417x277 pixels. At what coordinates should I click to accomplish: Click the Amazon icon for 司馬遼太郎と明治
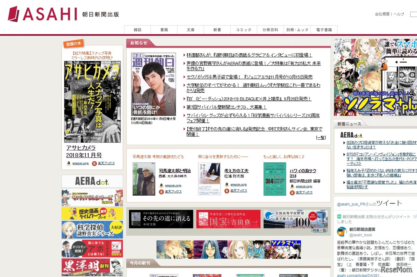point(161,186)
